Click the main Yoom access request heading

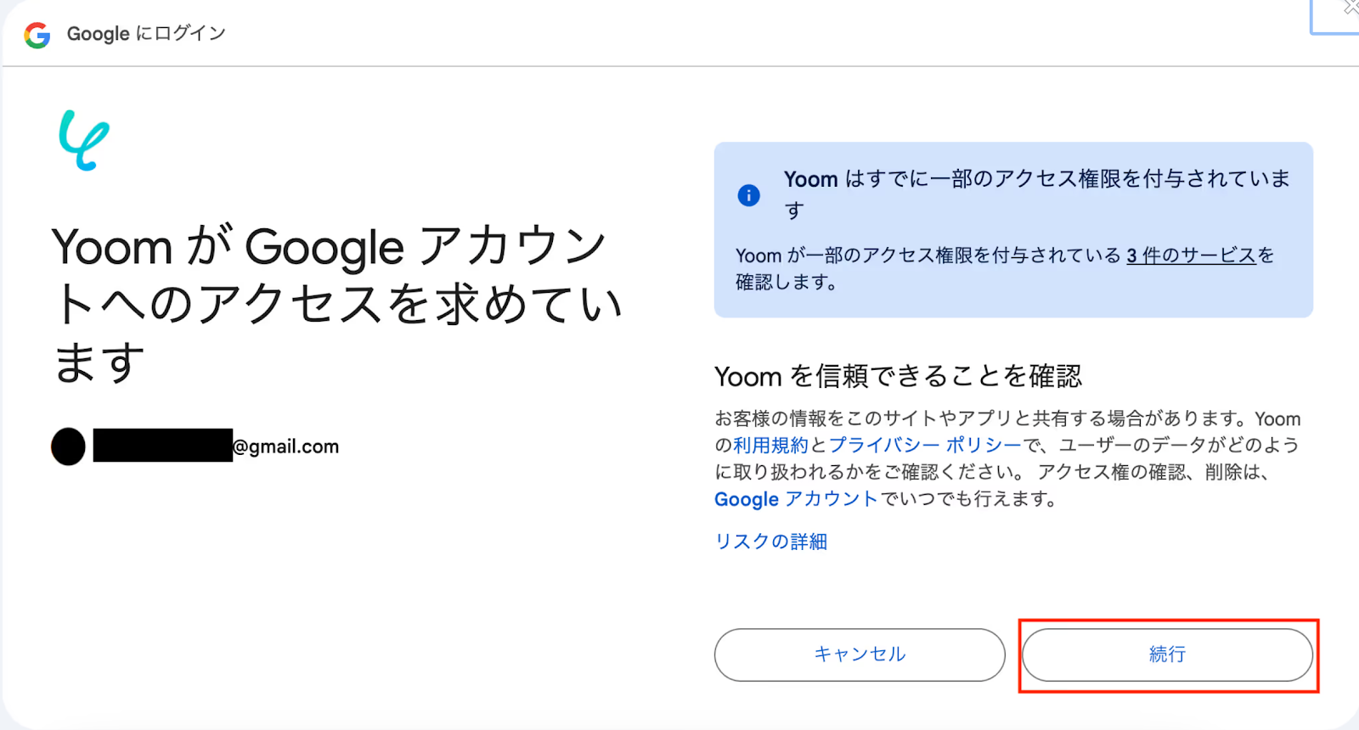pos(336,304)
